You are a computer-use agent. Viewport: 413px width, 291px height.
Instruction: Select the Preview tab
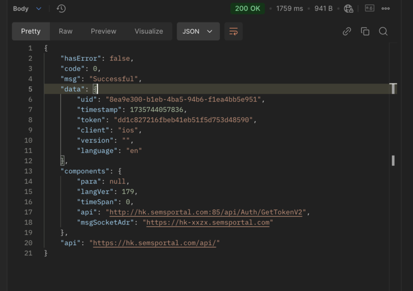103,32
